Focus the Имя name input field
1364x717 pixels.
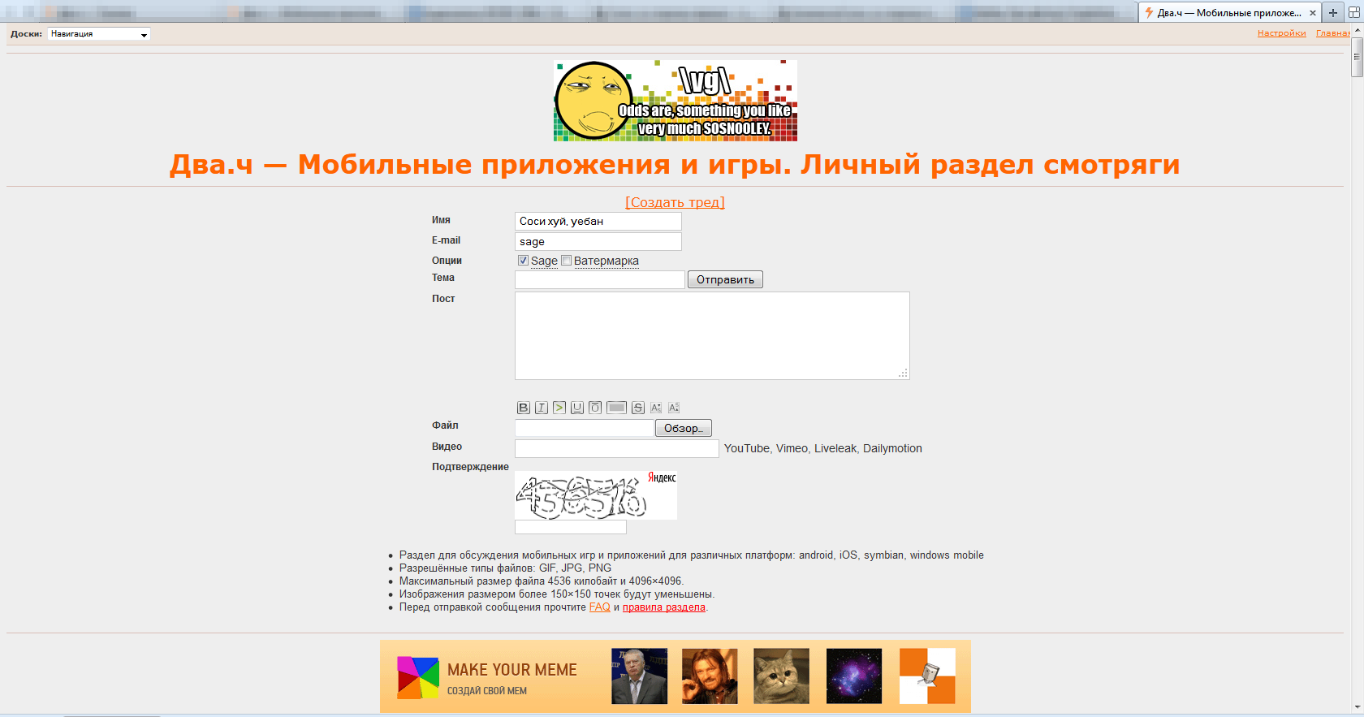coord(598,221)
